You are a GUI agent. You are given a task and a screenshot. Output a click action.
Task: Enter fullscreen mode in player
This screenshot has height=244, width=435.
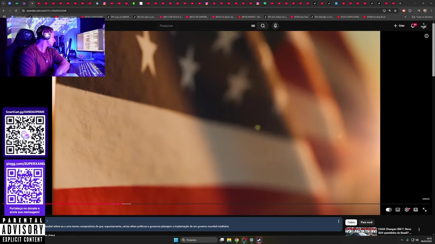tap(424, 210)
